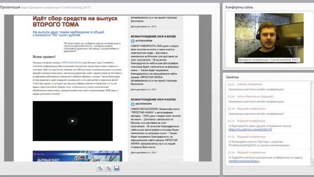
Task: Click the blue subtitle about 760 тысяч рублей
Action: point(68,33)
